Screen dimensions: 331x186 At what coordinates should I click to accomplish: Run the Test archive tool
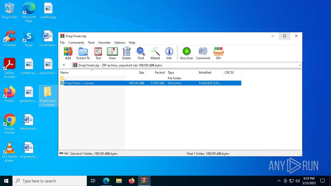point(98,53)
